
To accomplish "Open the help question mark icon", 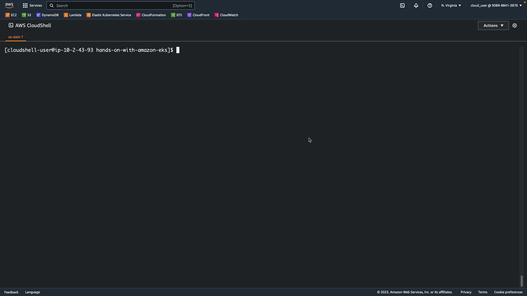I will tap(430, 5).
